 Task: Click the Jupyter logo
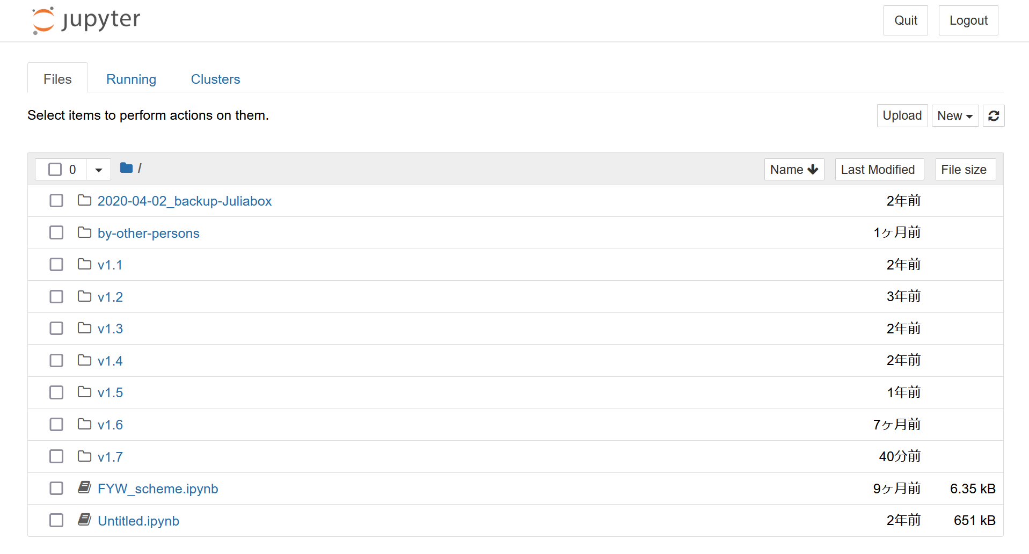pyautogui.click(x=86, y=20)
